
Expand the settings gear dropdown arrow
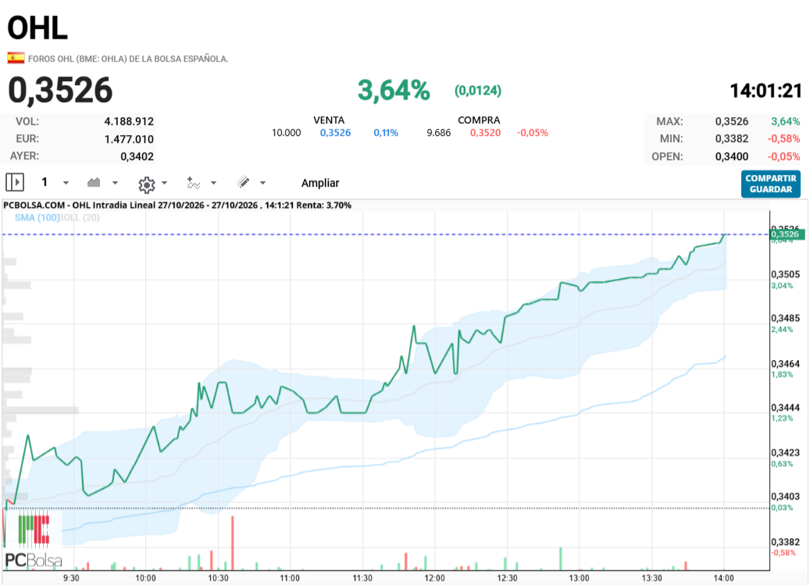click(x=164, y=183)
